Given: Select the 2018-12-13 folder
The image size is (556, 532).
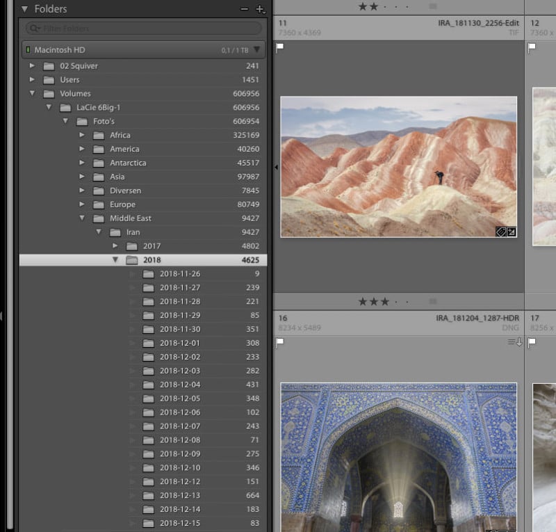Looking at the screenshot, I should point(179,495).
